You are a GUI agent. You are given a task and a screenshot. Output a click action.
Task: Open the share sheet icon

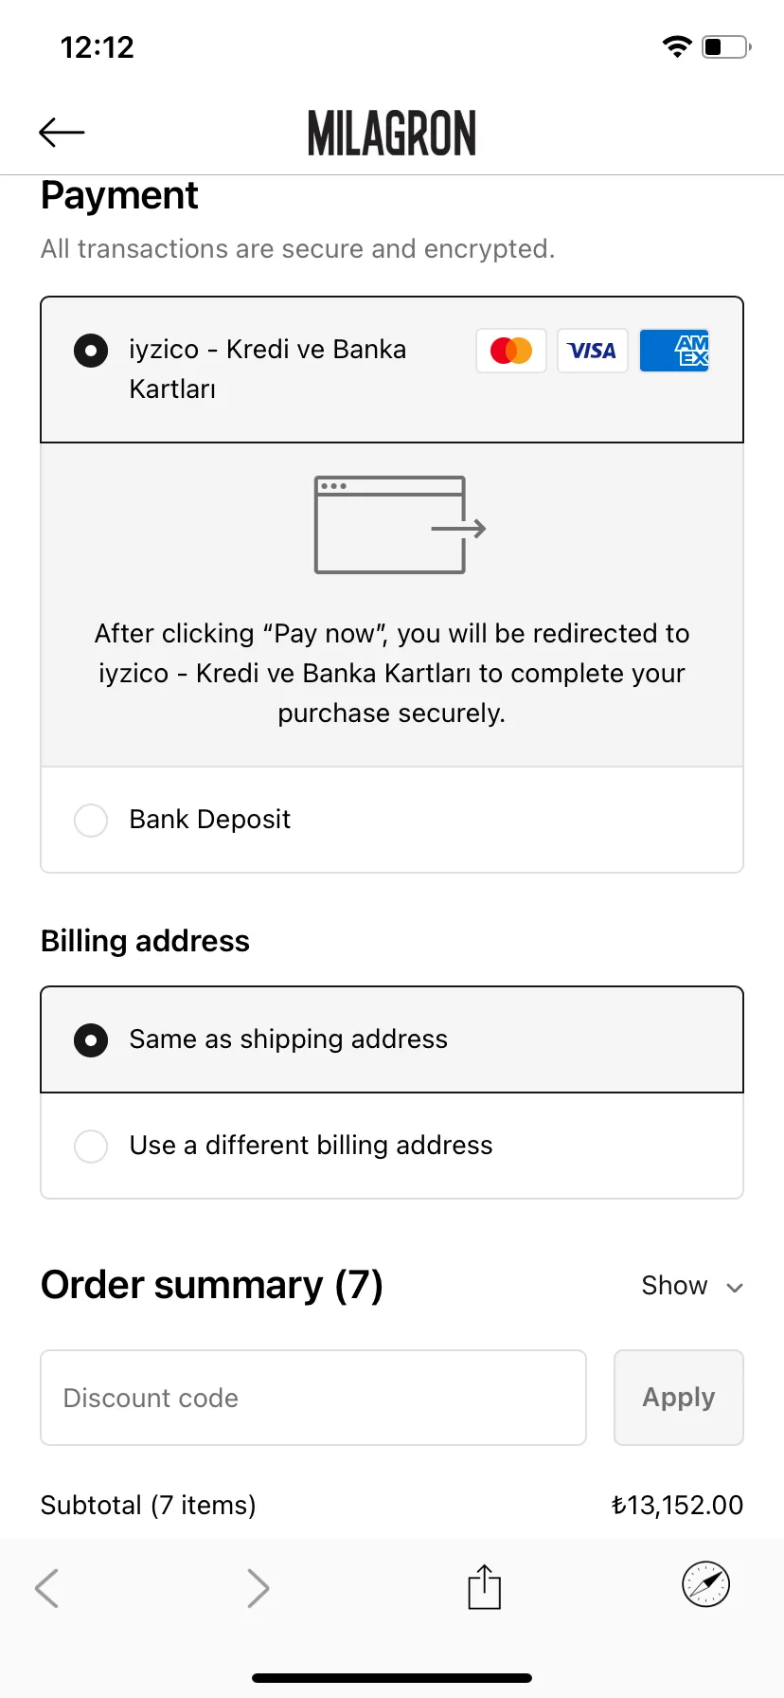[x=484, y=1586]
